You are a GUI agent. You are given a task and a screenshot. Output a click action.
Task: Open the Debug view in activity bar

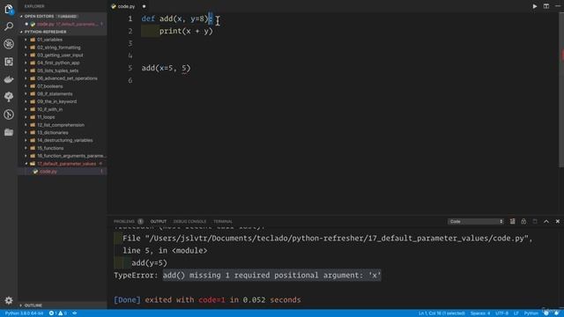pyautogui.click(x=9, y=44)
